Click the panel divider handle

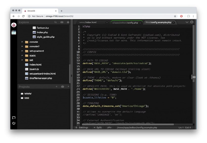71,76
